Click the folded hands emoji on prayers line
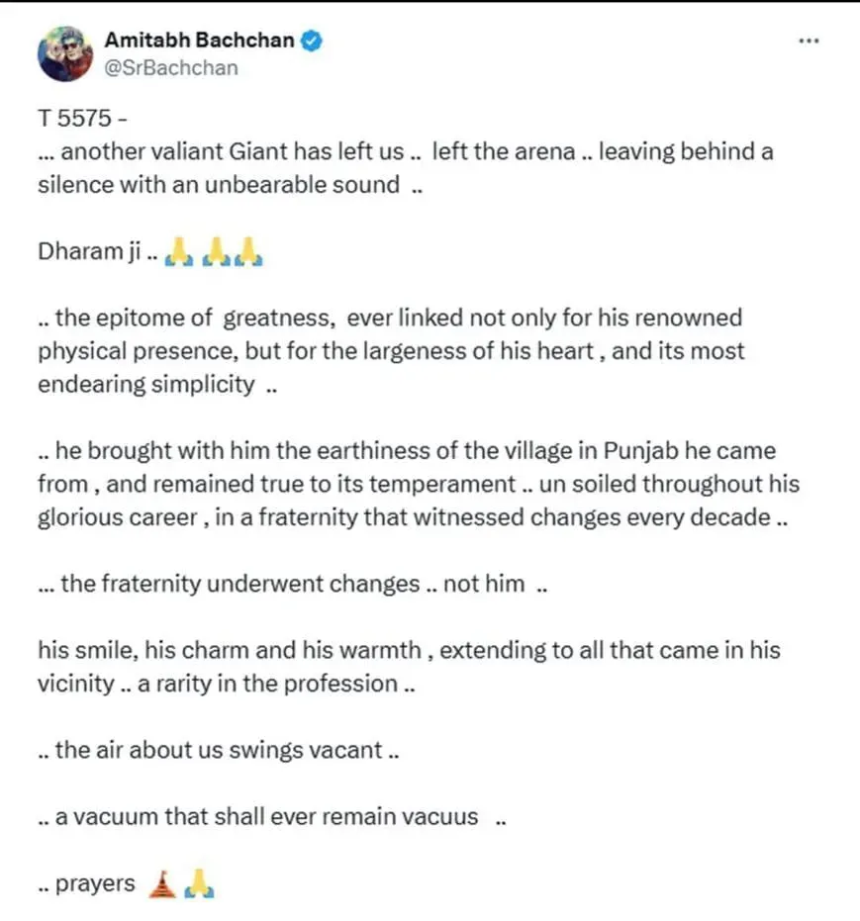Viewport: 860px width, 921px height. tap(199, 883)
